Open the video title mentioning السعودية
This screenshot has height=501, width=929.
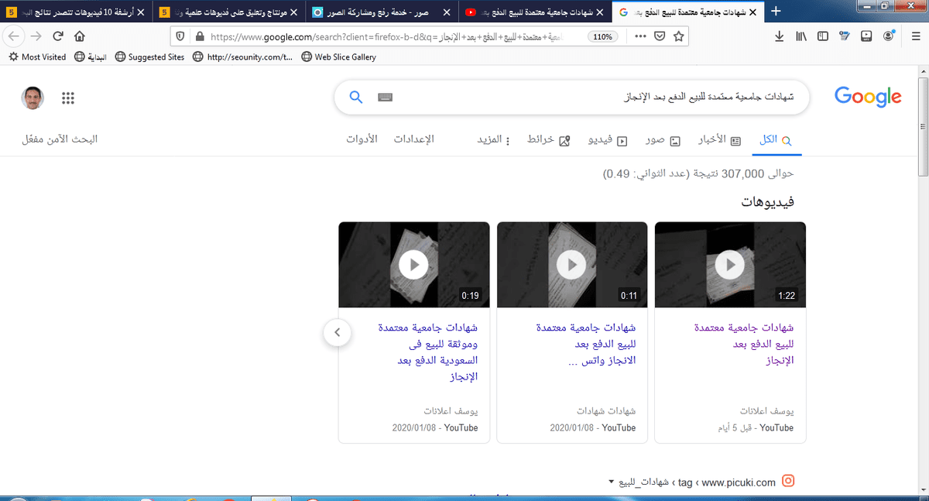(x=427, y=352)
